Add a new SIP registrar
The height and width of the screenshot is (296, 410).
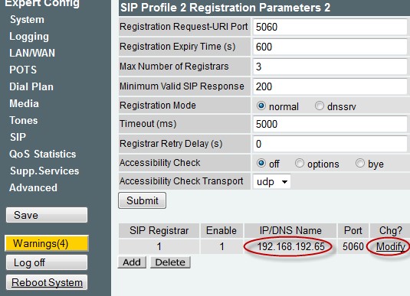[132, 262]
